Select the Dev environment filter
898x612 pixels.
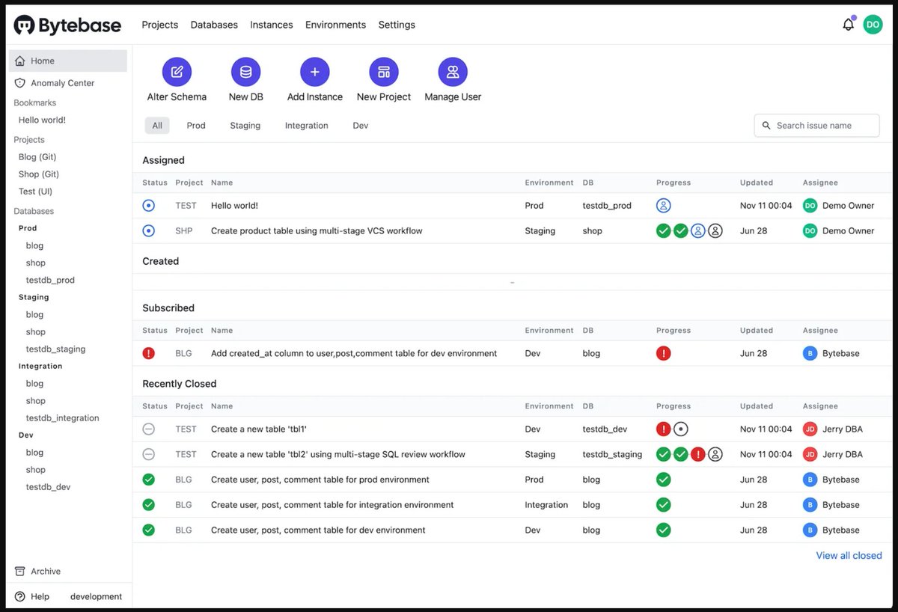coord(360,125)
